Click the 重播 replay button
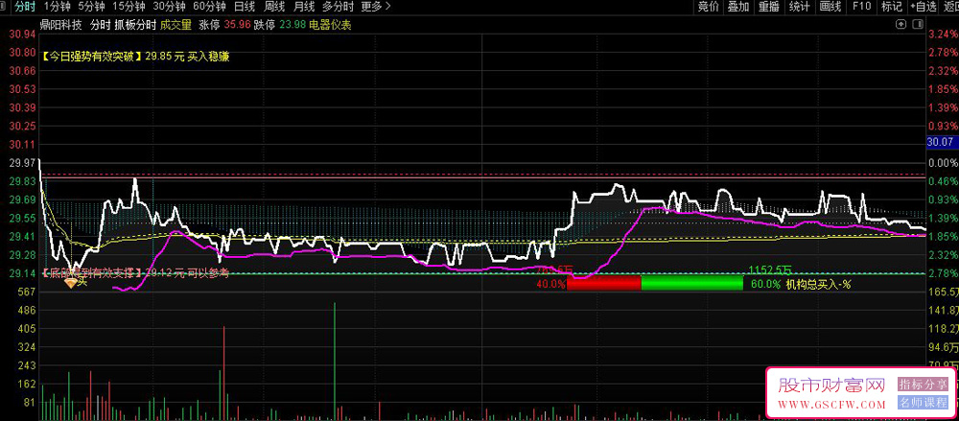Viewport: 959px width, 421px height. tap(768, 7)
